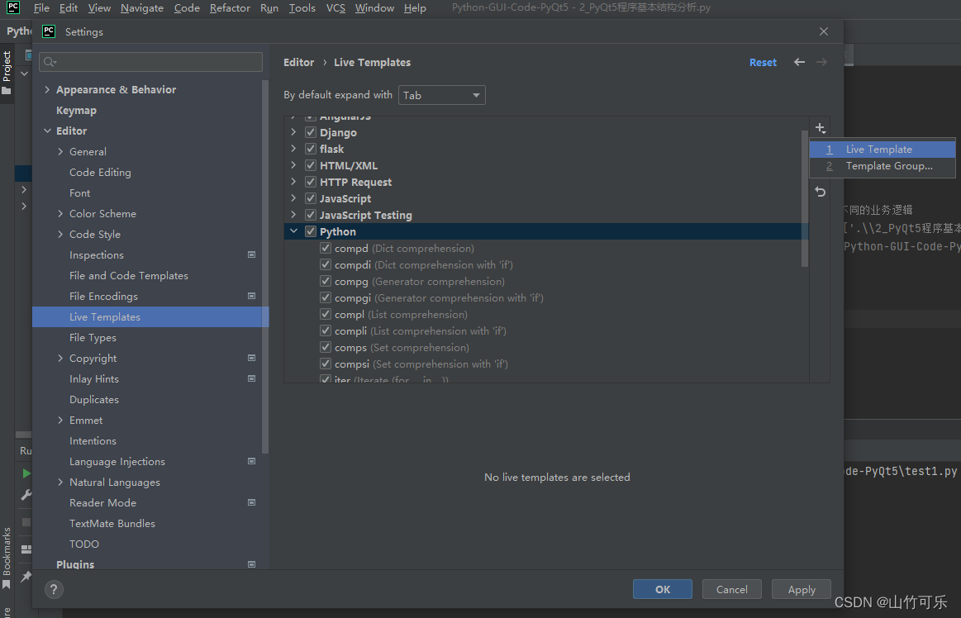Click the add template plus icon

point(820,128)
